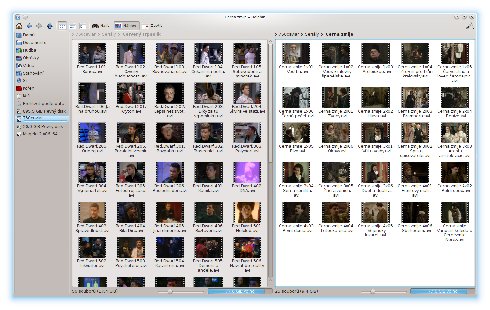The height and width of the screenshot is (310, 490).
Task: Select Cerna zmije Vanocni koleda file
Action: pos(455,212)
